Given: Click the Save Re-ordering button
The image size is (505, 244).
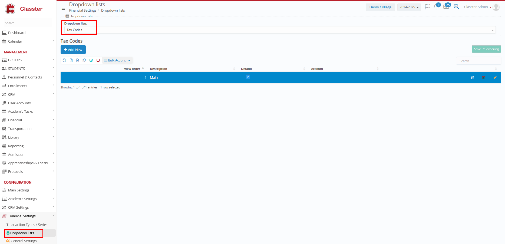Looking at the screenshot, I should (x=486, y=49).
